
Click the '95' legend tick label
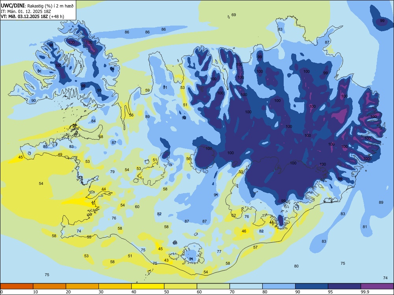[331, 292]
